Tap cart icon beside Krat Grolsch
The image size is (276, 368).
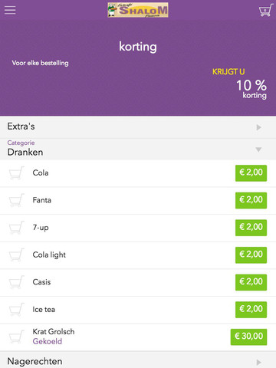17,337
